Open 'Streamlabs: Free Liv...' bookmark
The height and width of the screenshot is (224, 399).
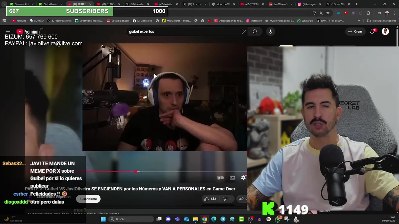pos(89,21)
